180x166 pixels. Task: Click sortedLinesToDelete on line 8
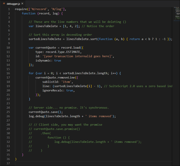click(45, 39)
